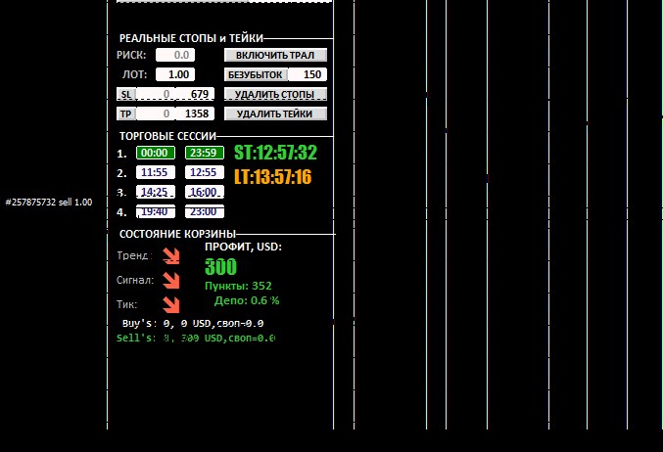Screen dimensions: 663x452
Task: Select session 4 start time 19:40
Action: (x=156, y=211)
